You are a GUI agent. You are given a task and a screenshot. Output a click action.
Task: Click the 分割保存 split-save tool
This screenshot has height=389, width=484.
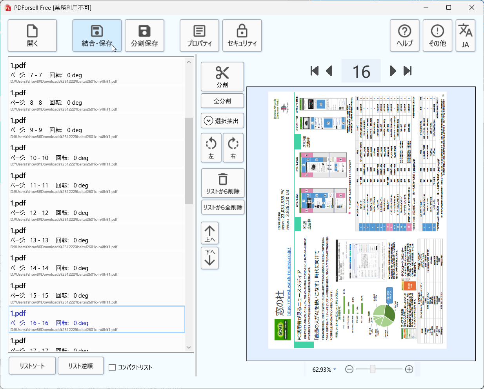[x=144, y=35]
